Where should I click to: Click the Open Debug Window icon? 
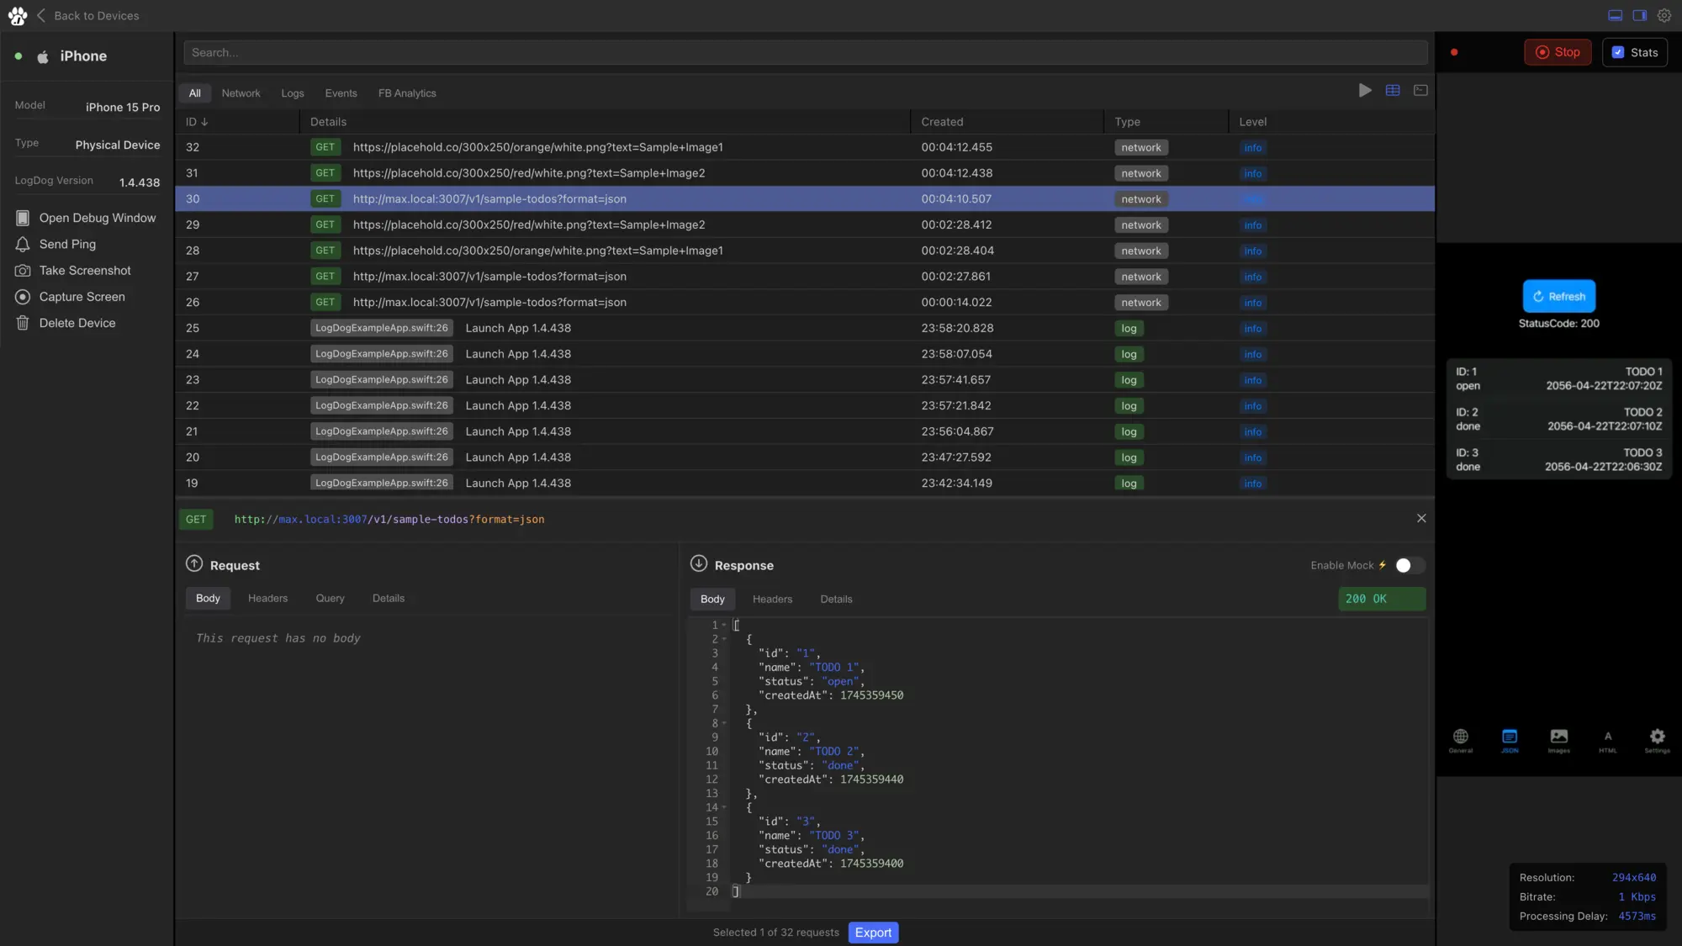click(x=23, y=218)
